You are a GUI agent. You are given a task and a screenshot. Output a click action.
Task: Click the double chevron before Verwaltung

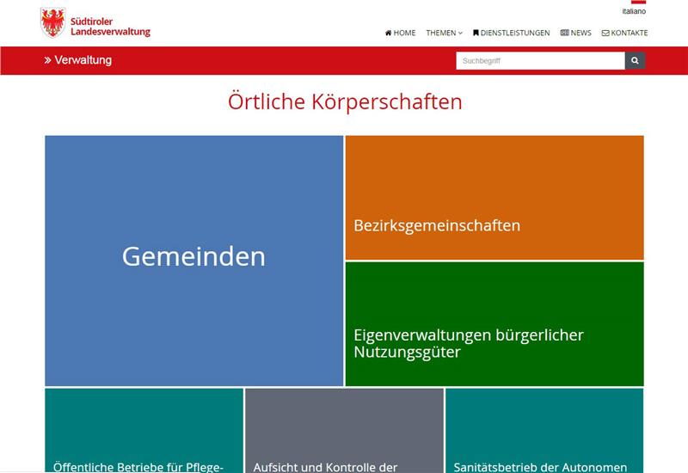[x=48, y=60]
